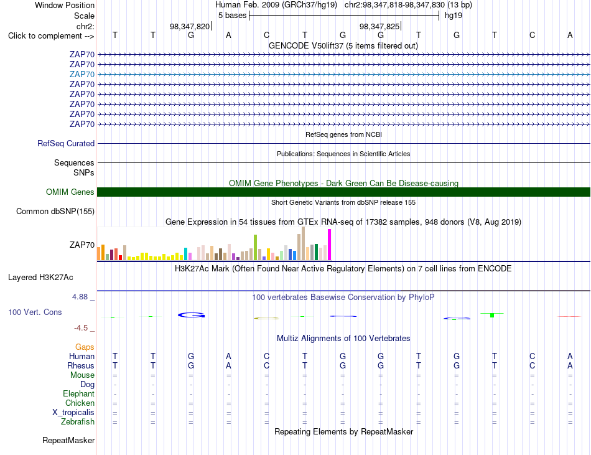Click the green square marker in PhyloP track
591x455 pixels.
[x=492, y=315]
